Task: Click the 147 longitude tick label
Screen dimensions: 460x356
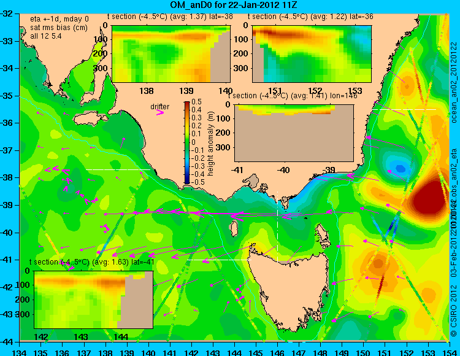Action: pos(299,352)
